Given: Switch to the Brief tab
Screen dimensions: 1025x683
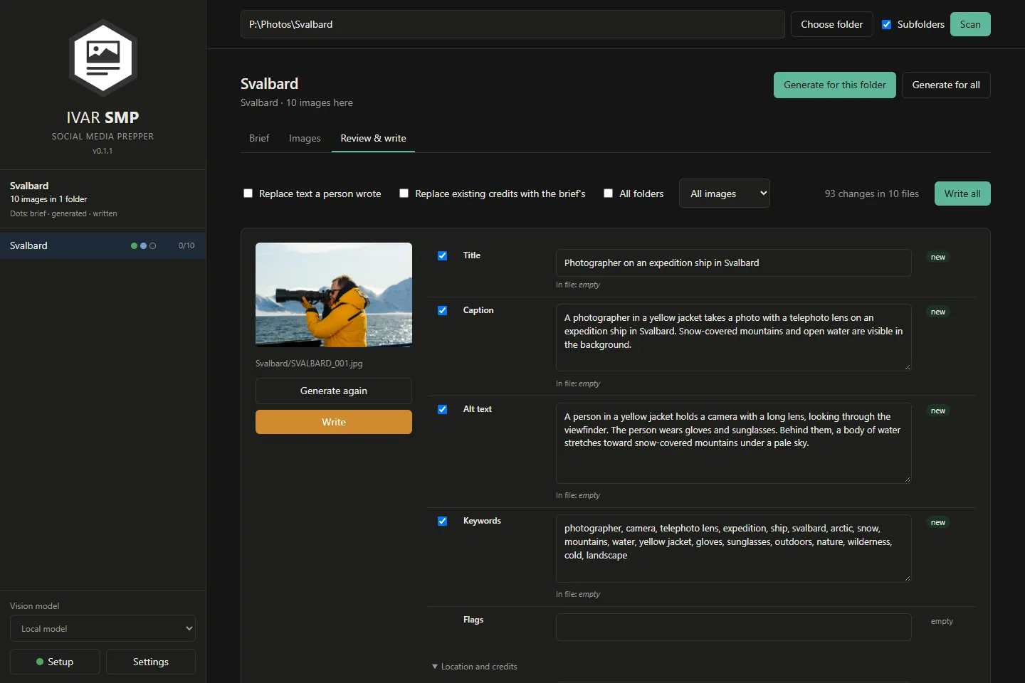Looking at the screenshot, I should pos(259,138).
